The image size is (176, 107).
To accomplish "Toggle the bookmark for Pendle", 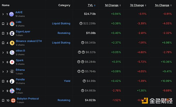I will pyautogui.click(x=3, y=81).
